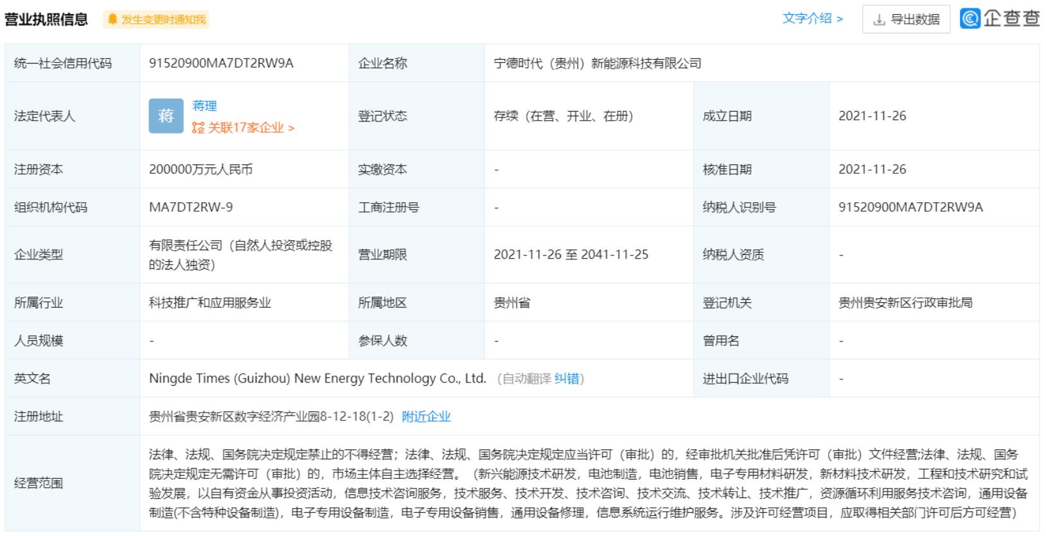Open legal representative 蒋理 link
The image size is (1046, 536).
pyautogui.click(x=204, y=106)
